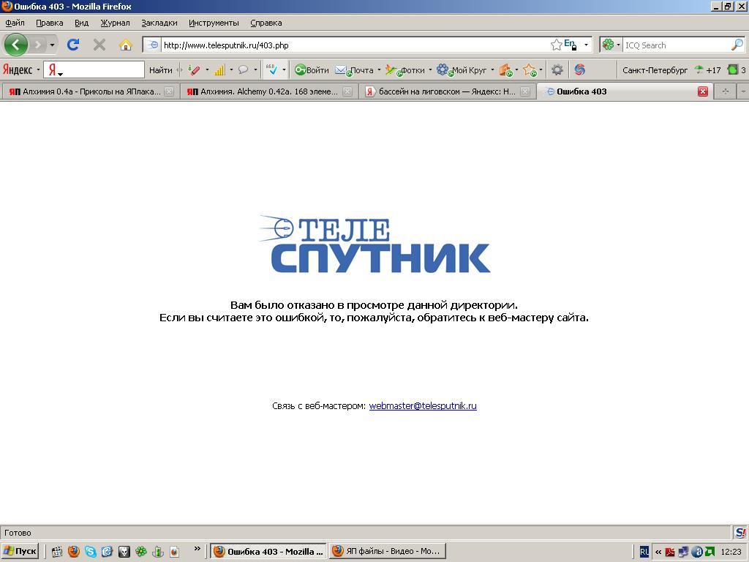Viewport: 749px width, 562px height.
Task: Close the Ошибка 403 tab
Action: click(x=703, y=91)
